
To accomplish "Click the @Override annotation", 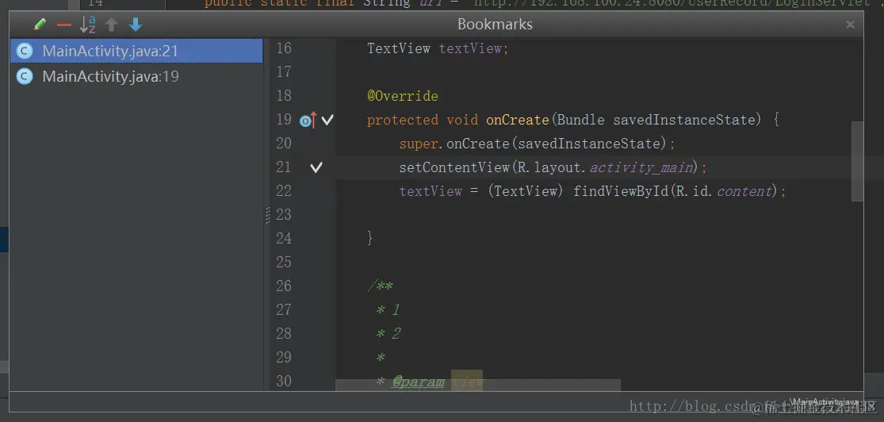I will 403,96.
